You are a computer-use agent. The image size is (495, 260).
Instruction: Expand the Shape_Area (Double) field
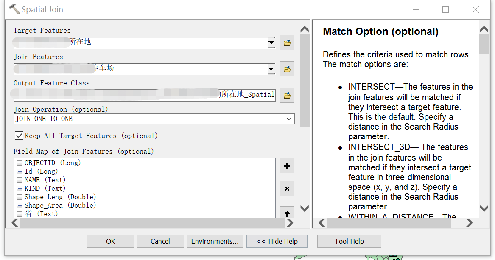(20, 206)
